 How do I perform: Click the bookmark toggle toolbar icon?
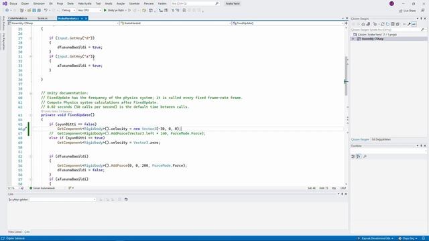coord(184,10)
